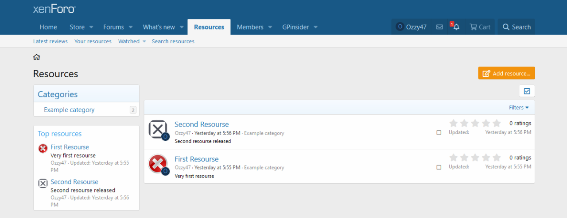
Task: Click Second Resourse icon in main list
Action: 158,128
